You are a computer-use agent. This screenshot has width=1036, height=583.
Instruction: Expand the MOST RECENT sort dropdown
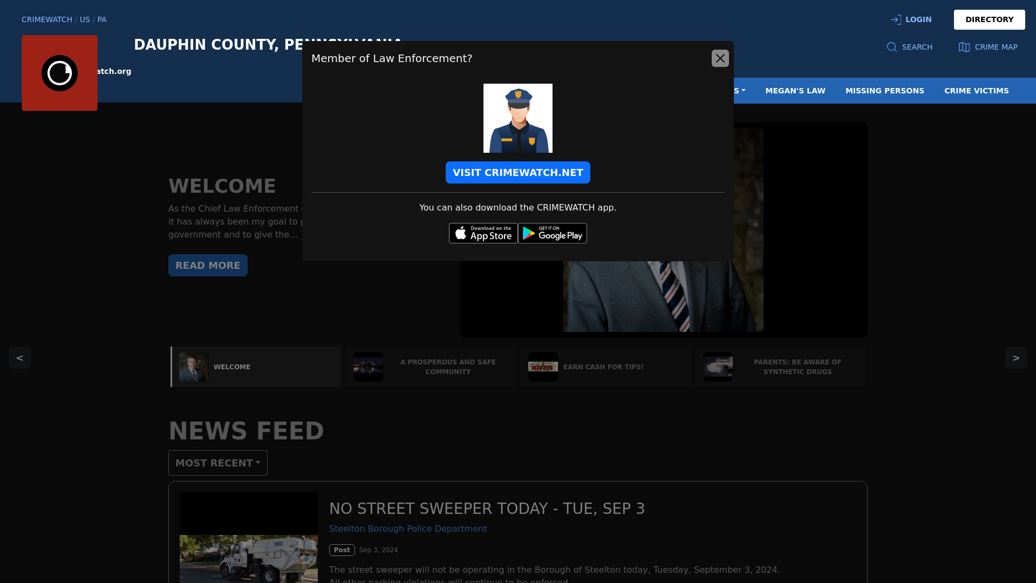217,463
